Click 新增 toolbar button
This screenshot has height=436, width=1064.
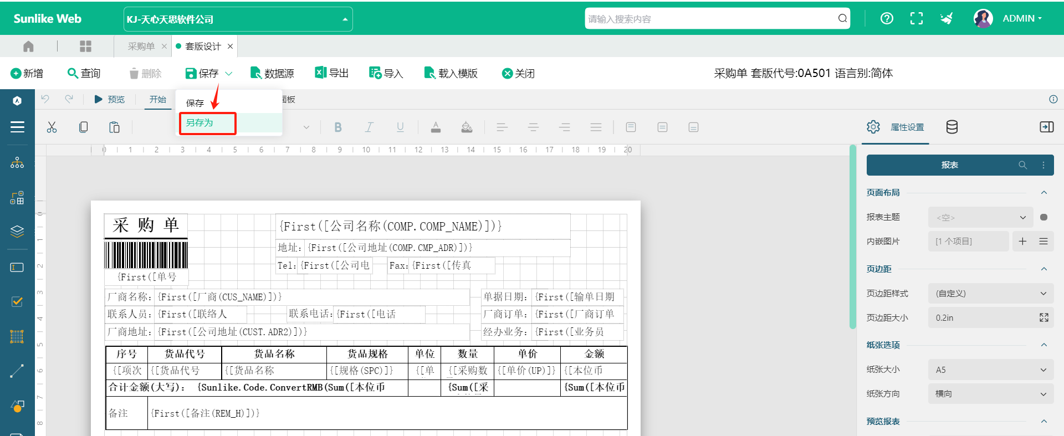(27, 73)
